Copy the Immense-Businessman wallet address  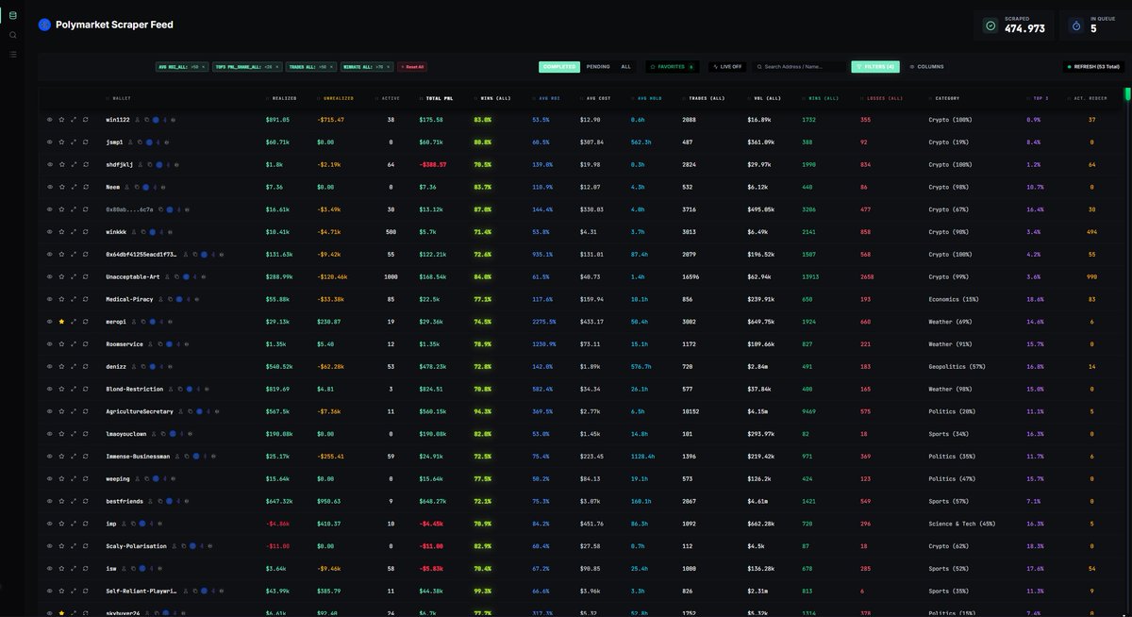187,457
